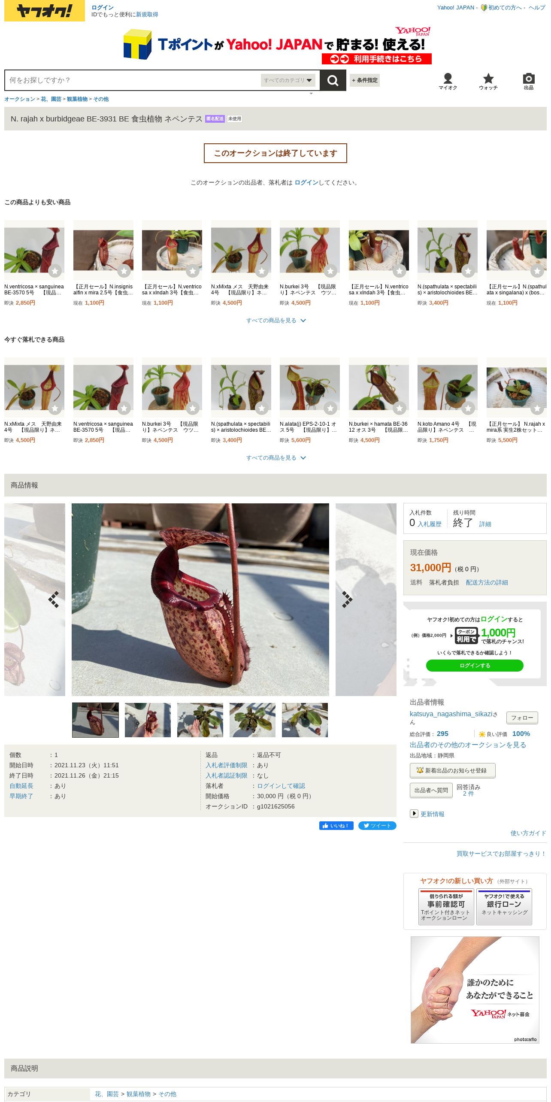Show next product photo with right arrow

pos(347,599)
